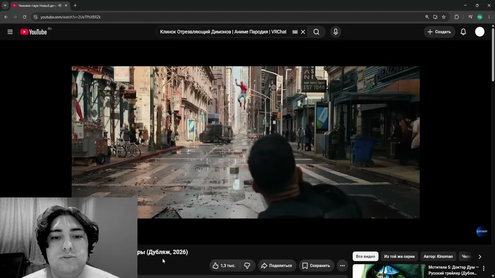Image resolution: width=495 pixels, height=278 pixels.
Task: Open the on-screen keyboard in search box
Action: coord(295,32)
